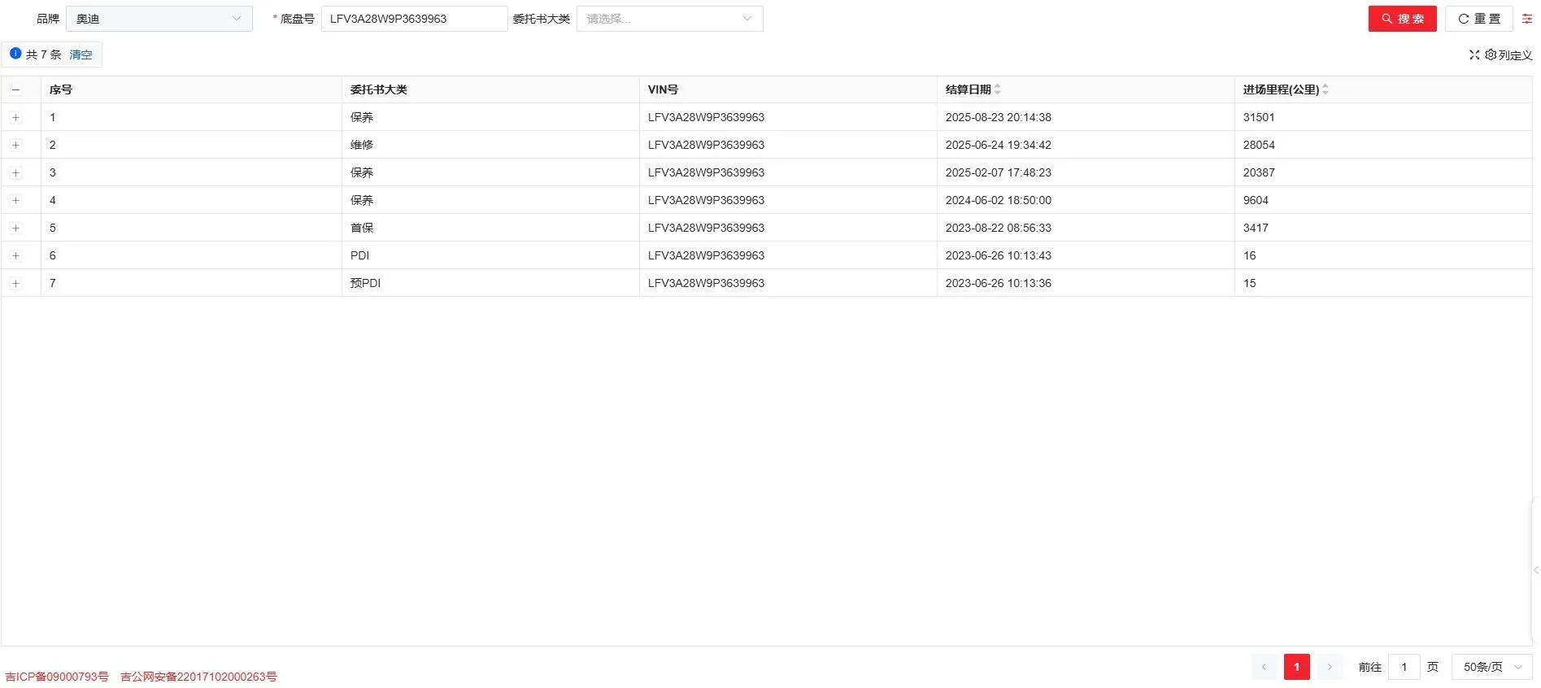Expand row 1 保养 details
Image resolution: width=1541 pixels, height=688 pixels.
(15, 118)
